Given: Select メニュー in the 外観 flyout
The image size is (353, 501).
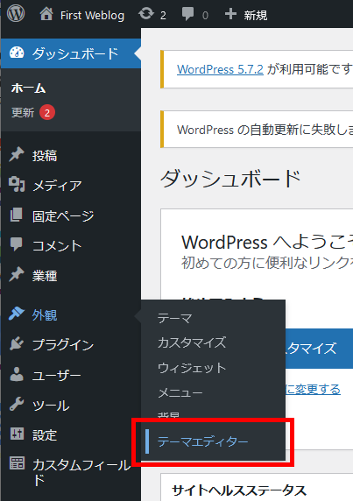Looking at the screenshot, I should [x=180, y=392].
